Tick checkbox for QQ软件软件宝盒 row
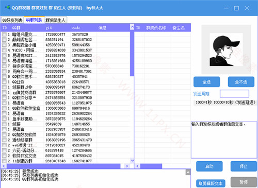 coord(4,108)
